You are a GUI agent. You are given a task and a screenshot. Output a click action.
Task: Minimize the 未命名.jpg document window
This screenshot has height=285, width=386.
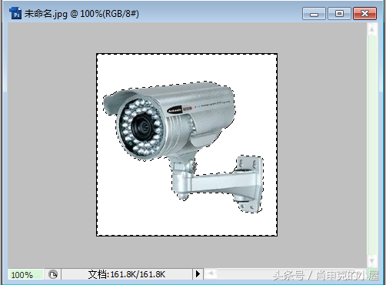[x=314, y=14]
